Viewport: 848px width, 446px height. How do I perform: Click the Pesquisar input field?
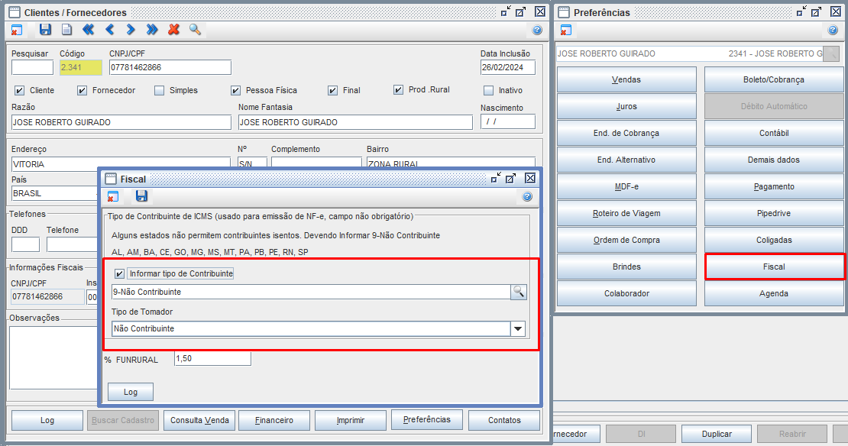click(x=32, y=67)
